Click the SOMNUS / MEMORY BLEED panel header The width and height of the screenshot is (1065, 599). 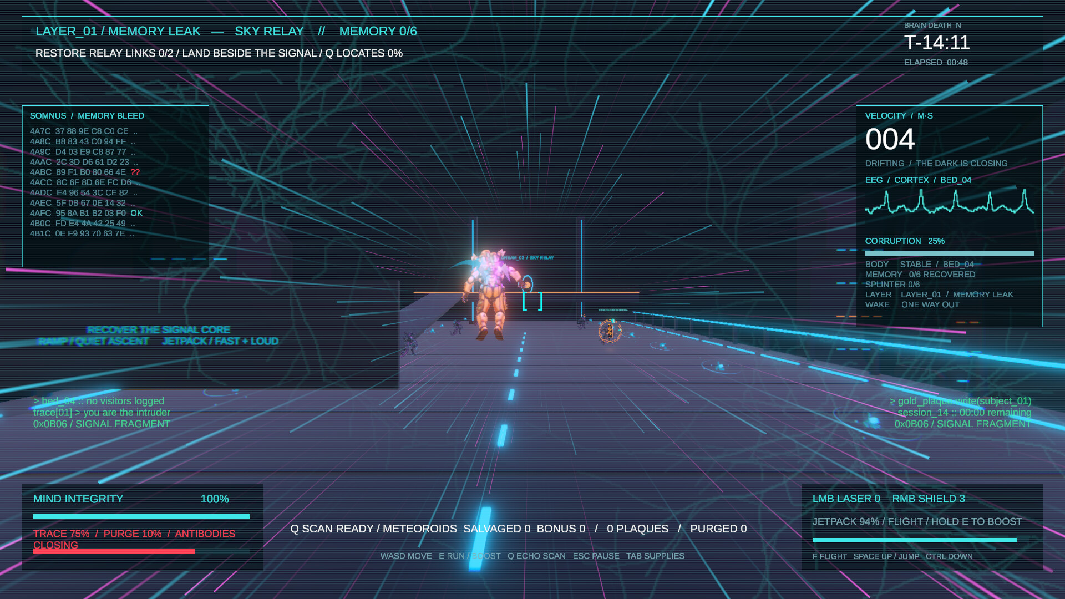click(87, 116)
